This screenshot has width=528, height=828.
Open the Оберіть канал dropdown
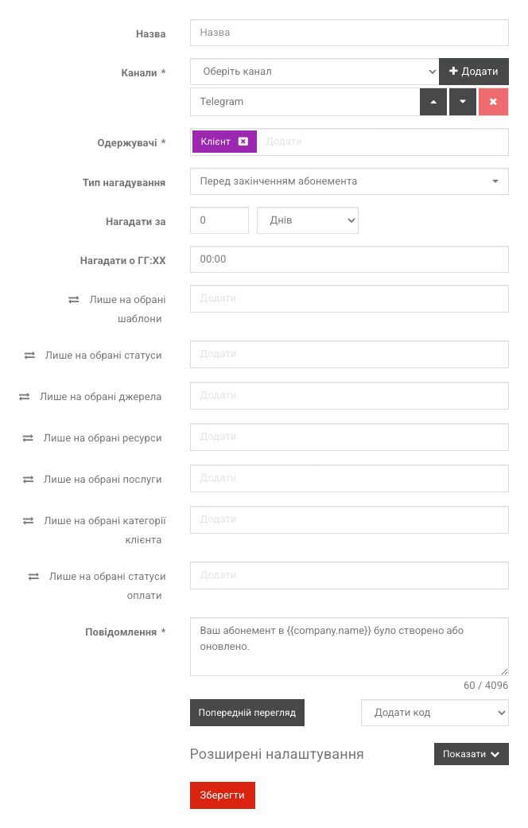[x=315, y=72]
